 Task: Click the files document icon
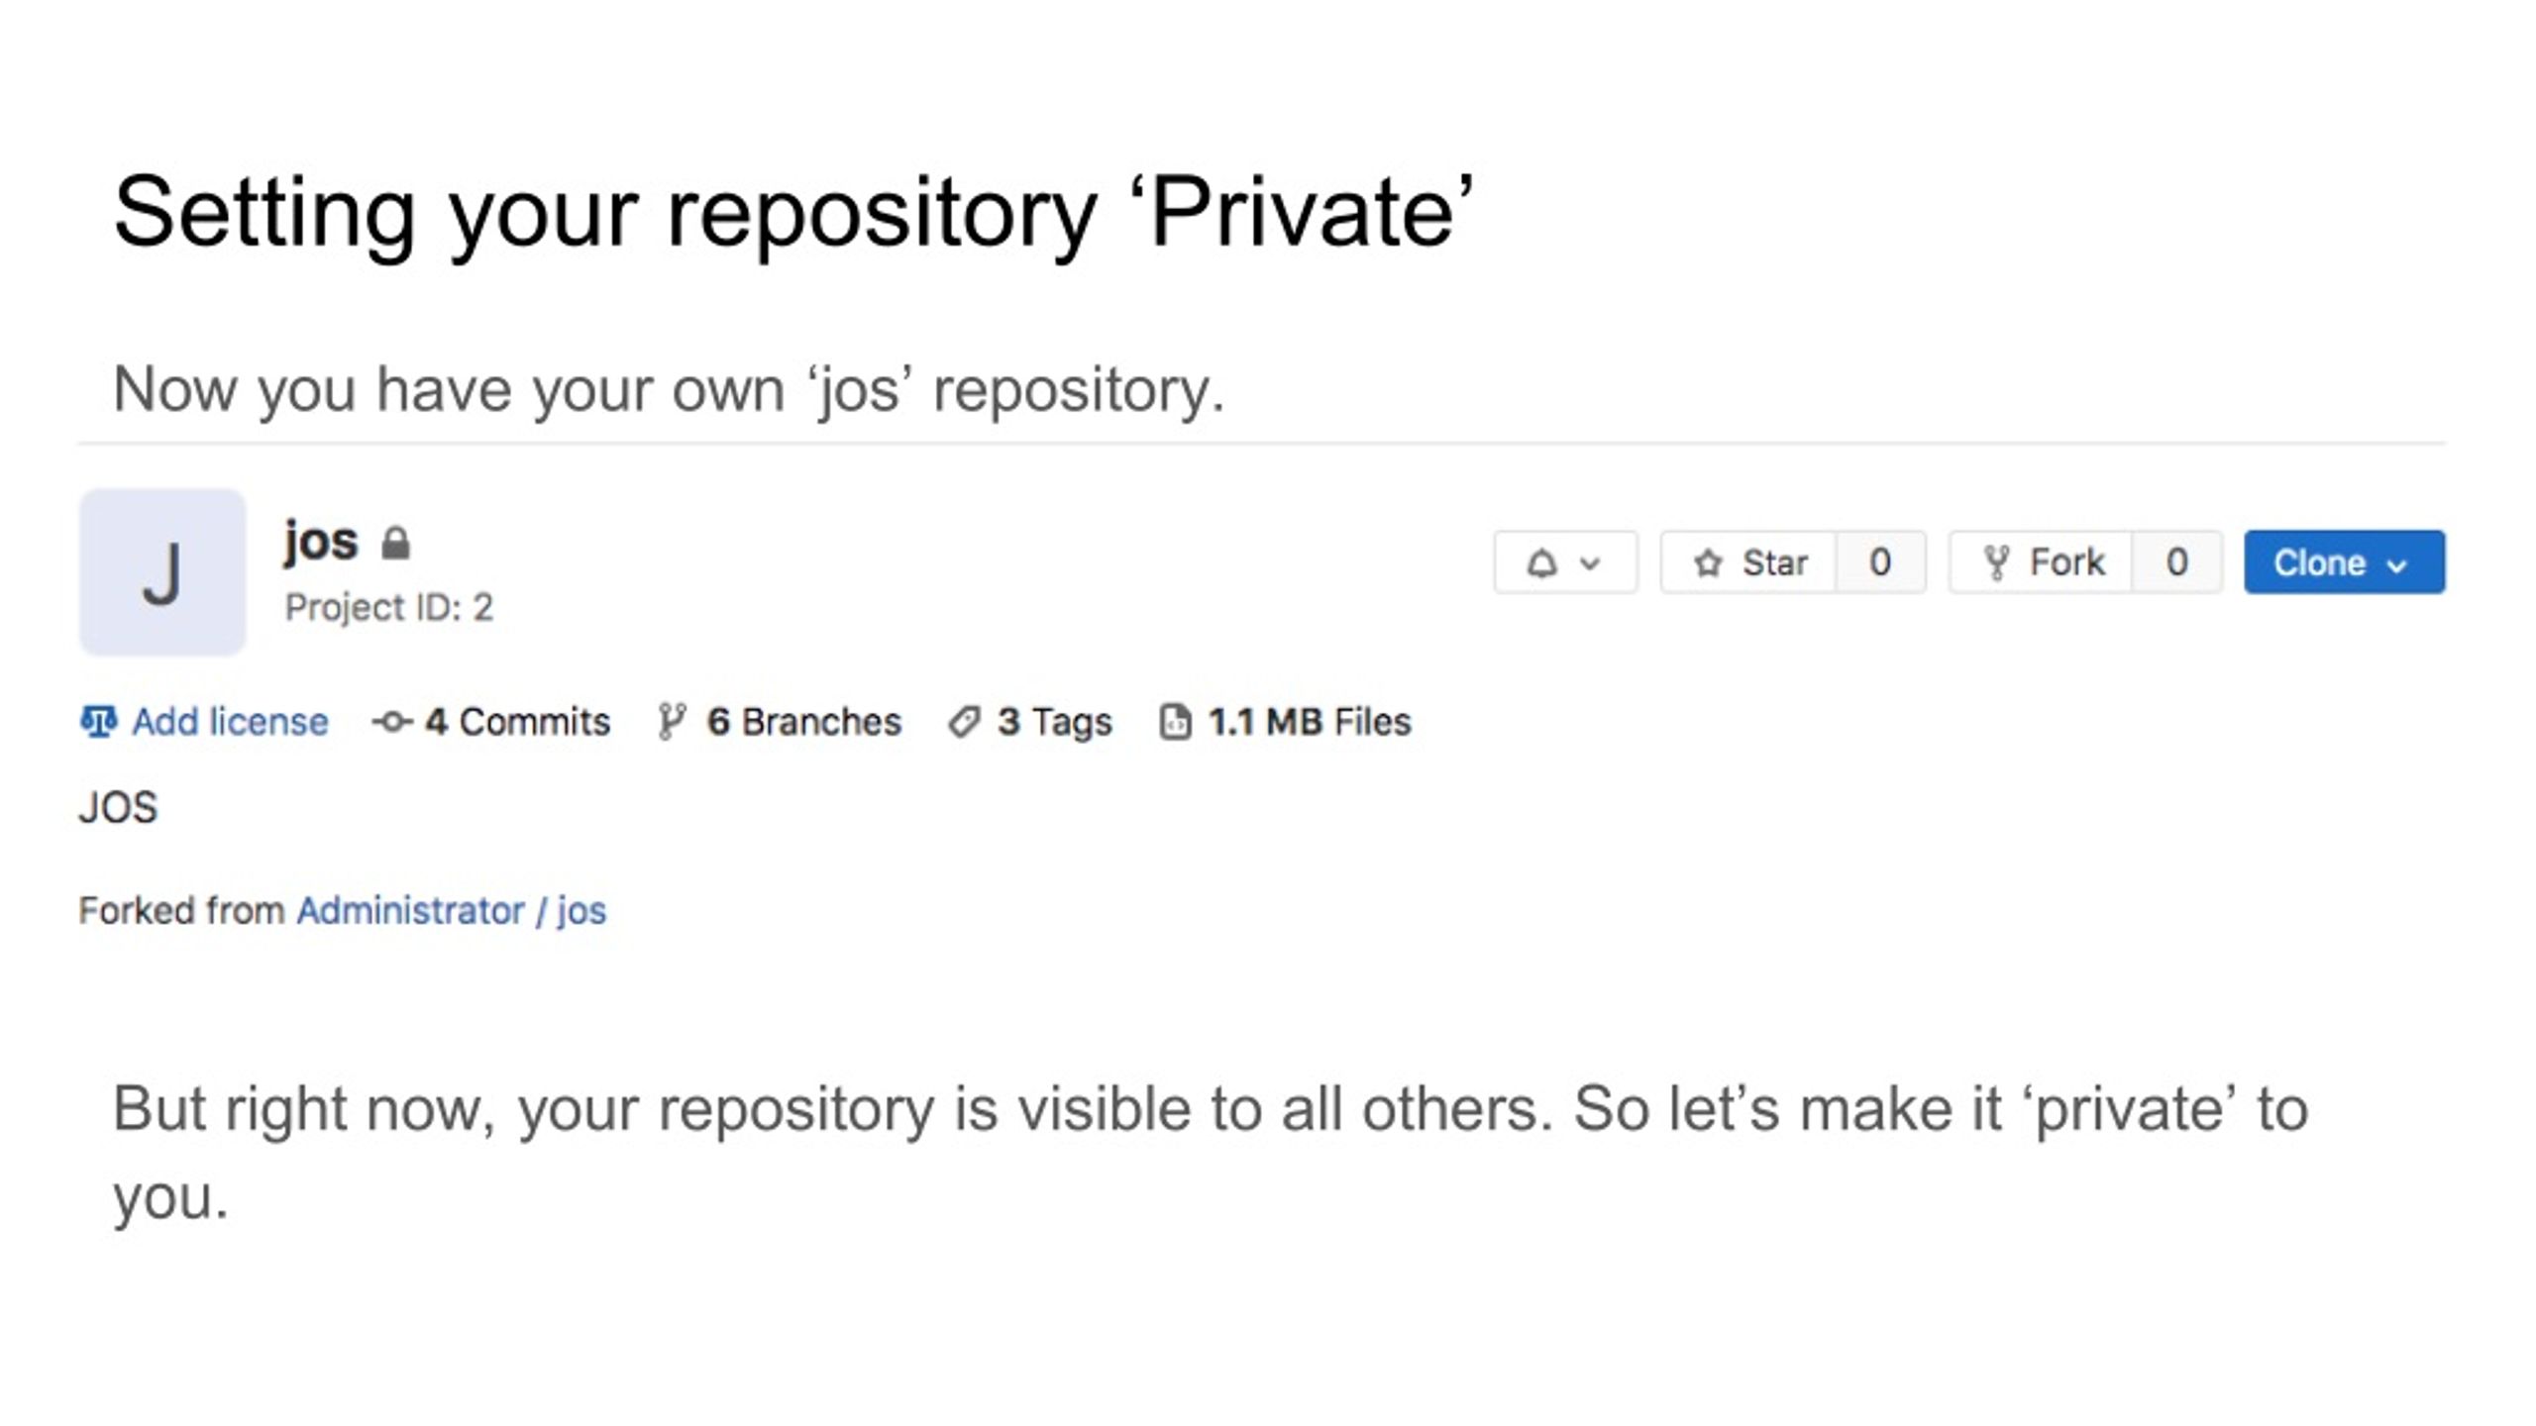tap(1175, 722)
